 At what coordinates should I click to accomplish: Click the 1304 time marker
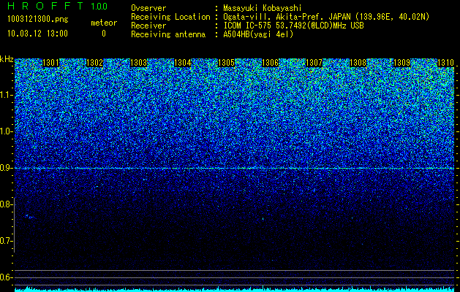183,63
